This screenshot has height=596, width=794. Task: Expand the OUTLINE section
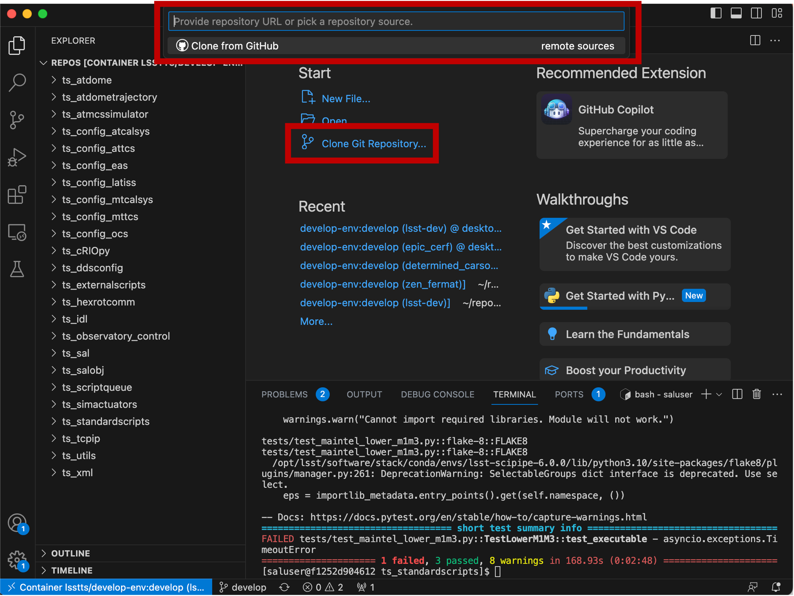[141, 554]
